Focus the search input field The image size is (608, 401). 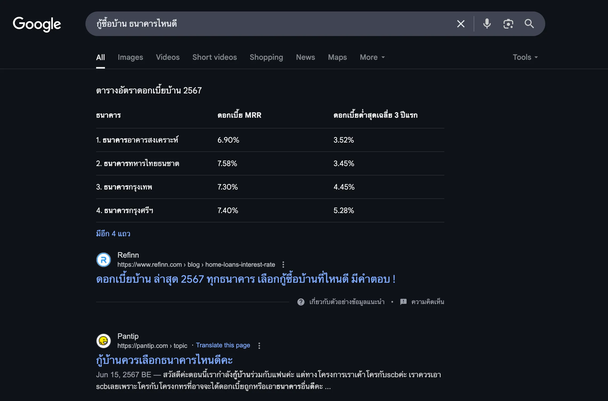[272, 24]
